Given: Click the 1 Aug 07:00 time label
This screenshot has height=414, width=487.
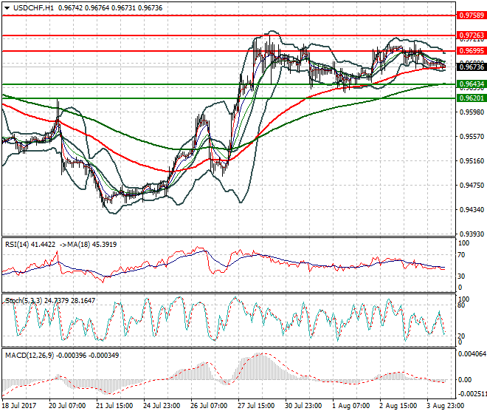Looking at the screenshot, I should point(351,406).
